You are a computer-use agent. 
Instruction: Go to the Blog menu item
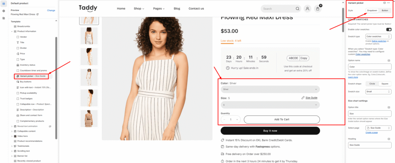tap(177, 8)
